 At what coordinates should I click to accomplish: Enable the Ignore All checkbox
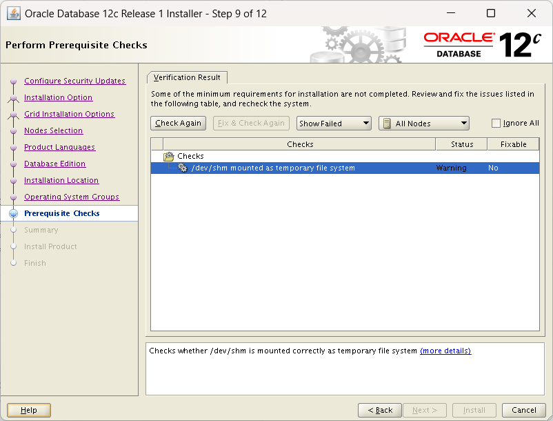pyautogui.click(x=496, y=123)
